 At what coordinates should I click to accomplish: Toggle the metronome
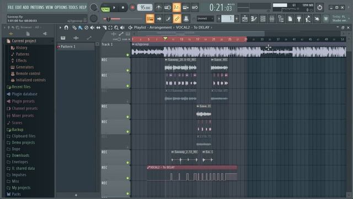tap(159, 7)
